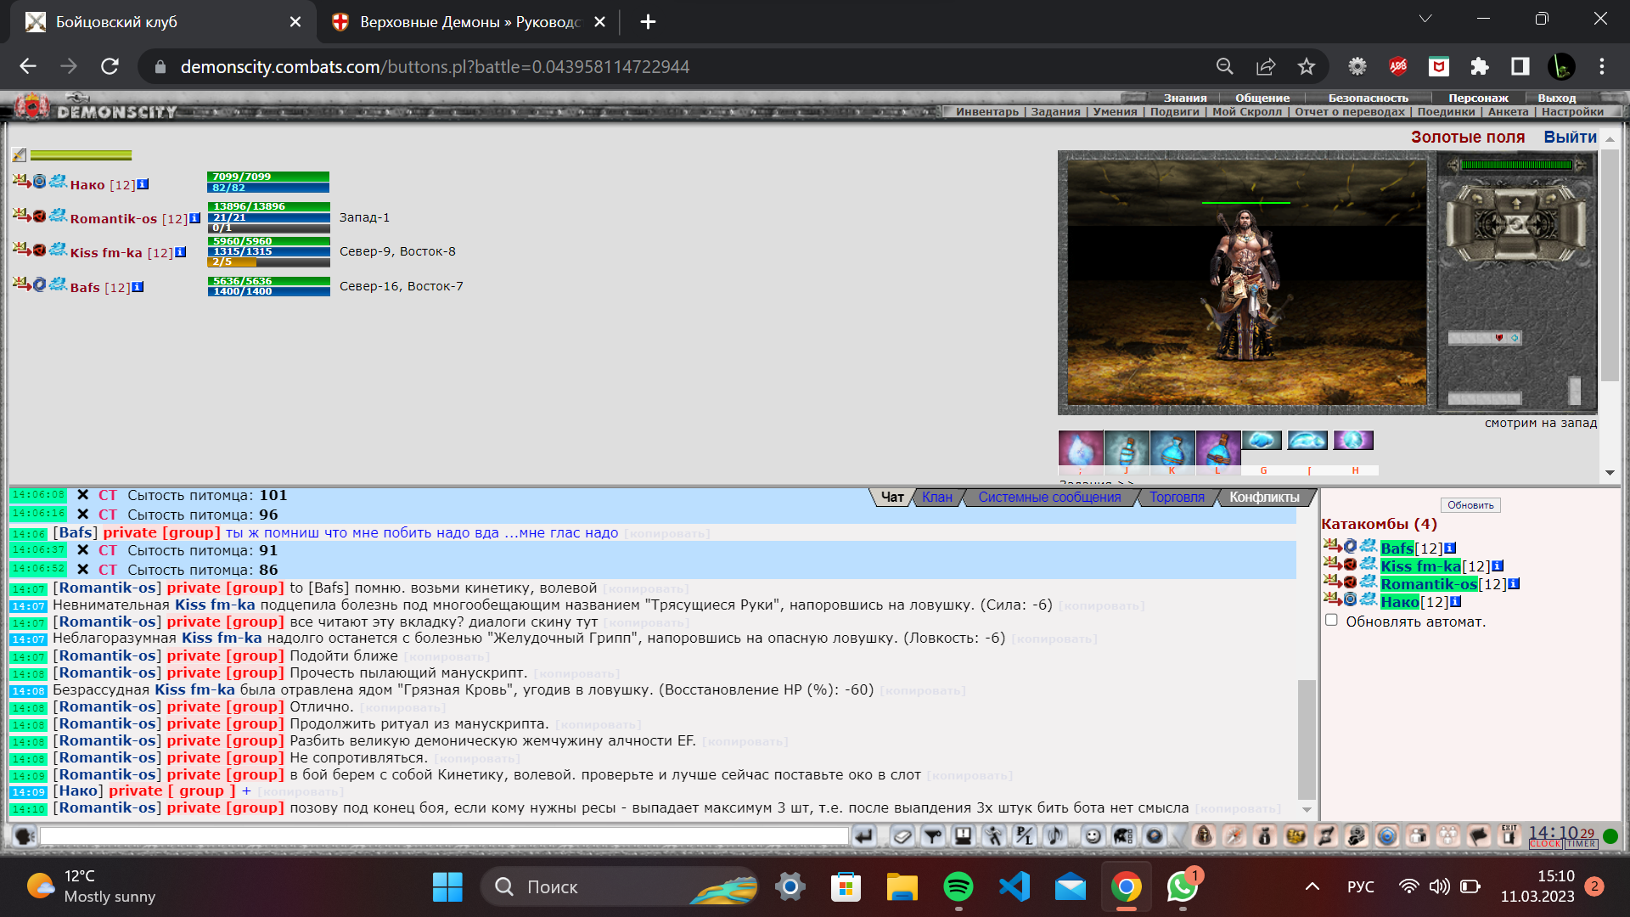Activate the cloud spell in slot G
This screenshot has width=1630, height=917.
click(x=1262, y=440)
